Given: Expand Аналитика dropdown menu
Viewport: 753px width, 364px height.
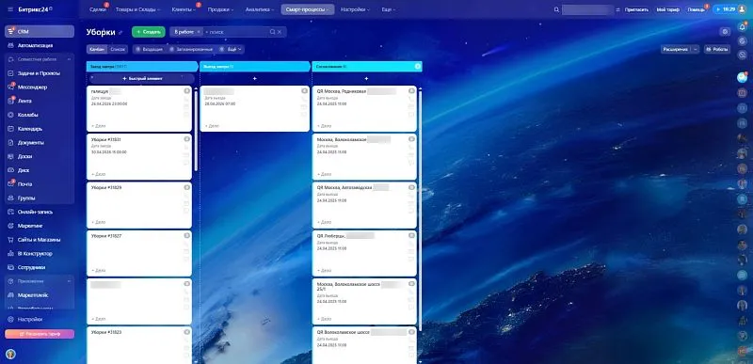Looking at the screenshot, I should coord(260,9).
